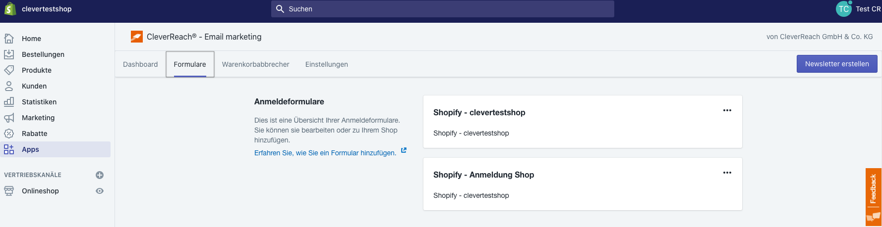Add a sales channel with plus icon
Image resolution: width=882 pixels, height=227 pixels.
click(100, 175)
